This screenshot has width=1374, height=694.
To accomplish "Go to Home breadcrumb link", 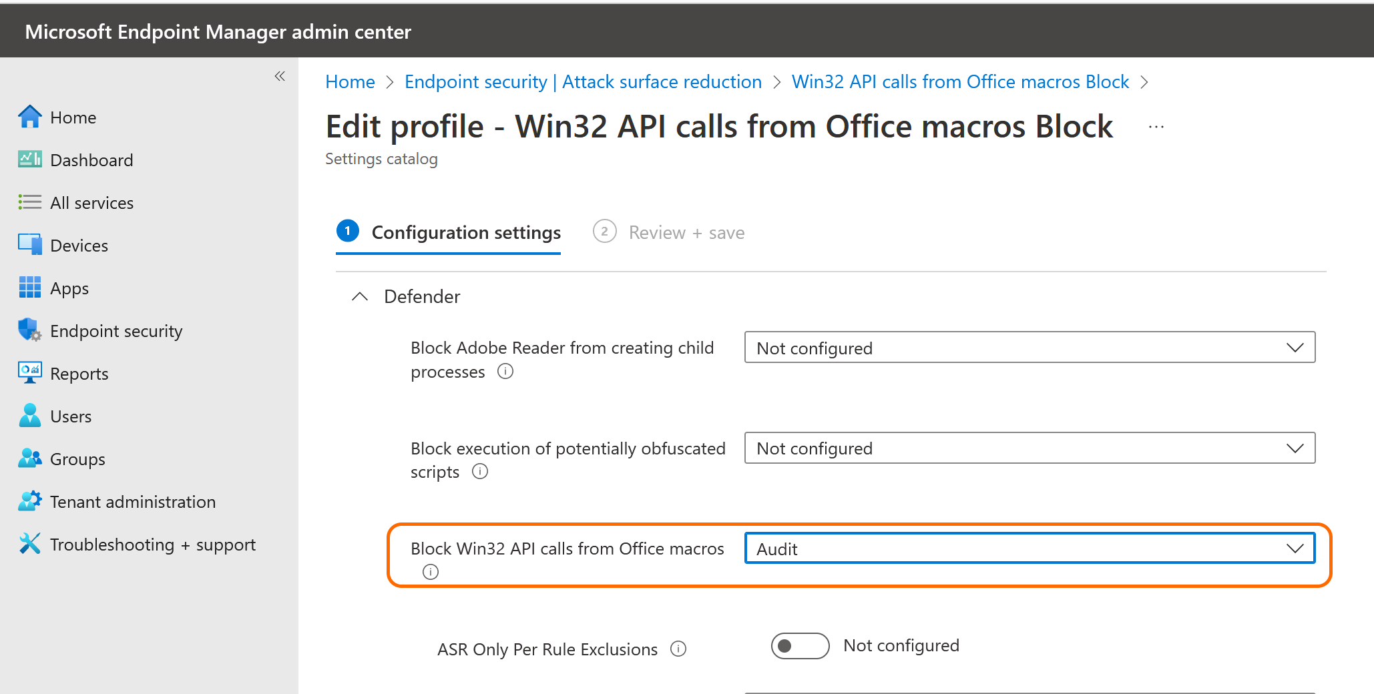I will [350, 81].
